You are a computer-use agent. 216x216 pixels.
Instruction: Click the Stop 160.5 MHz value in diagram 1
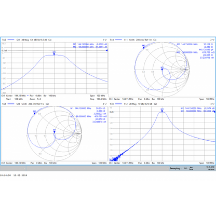pyautogui.click(x=98, y=99)
